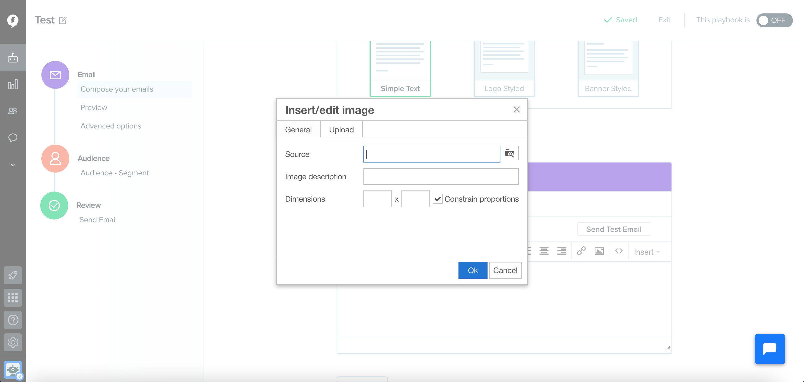Screen dimensions: 804x382
Task: Expand the sidebar chevron for more items
Action: [x=13, y=165]
